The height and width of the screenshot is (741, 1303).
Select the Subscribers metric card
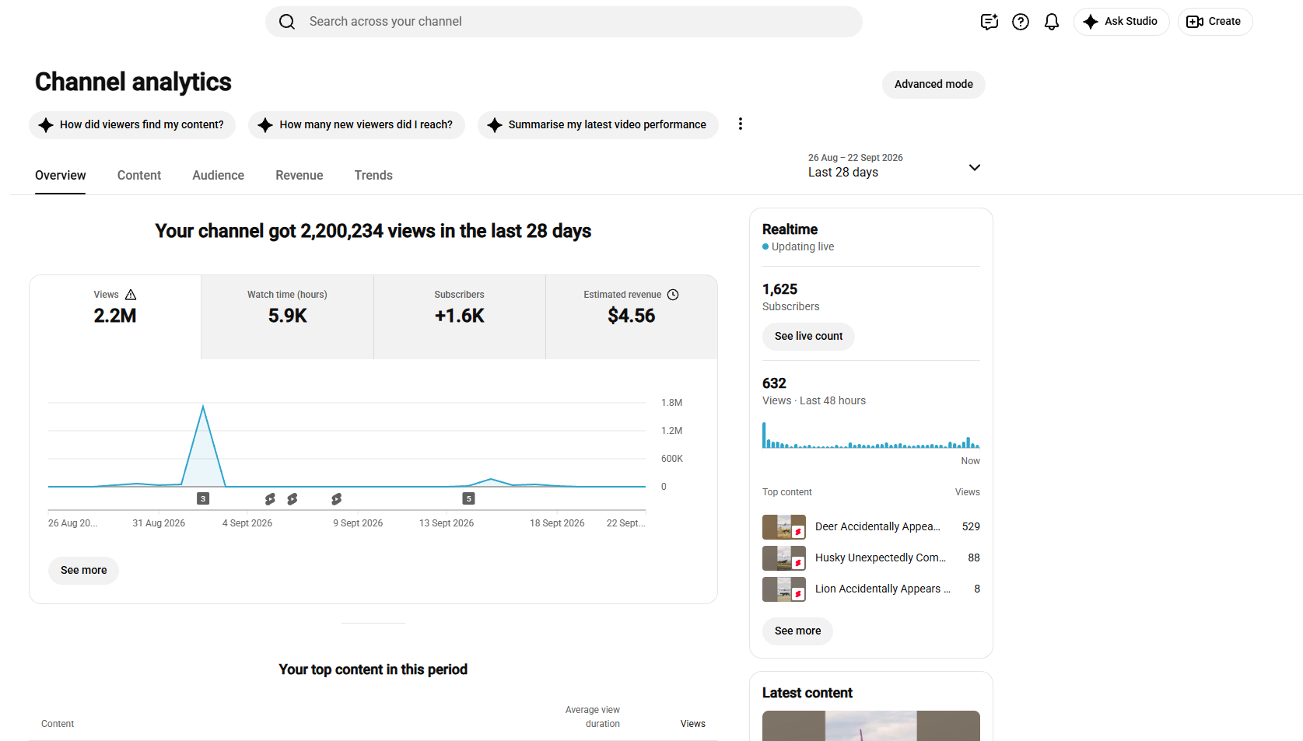coord(460,317)
